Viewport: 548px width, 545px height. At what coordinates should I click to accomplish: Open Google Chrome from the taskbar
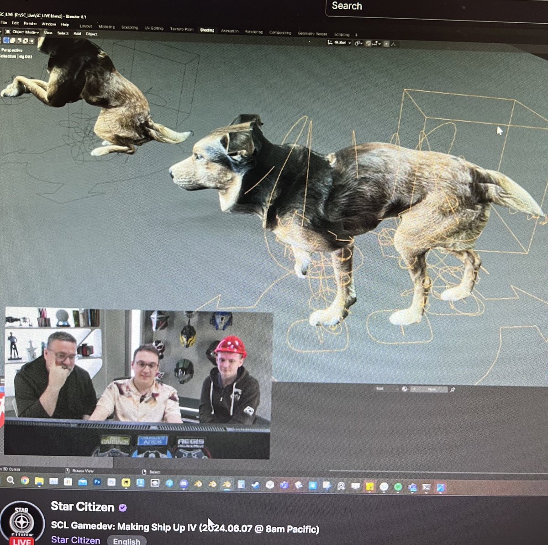point(25,481)
